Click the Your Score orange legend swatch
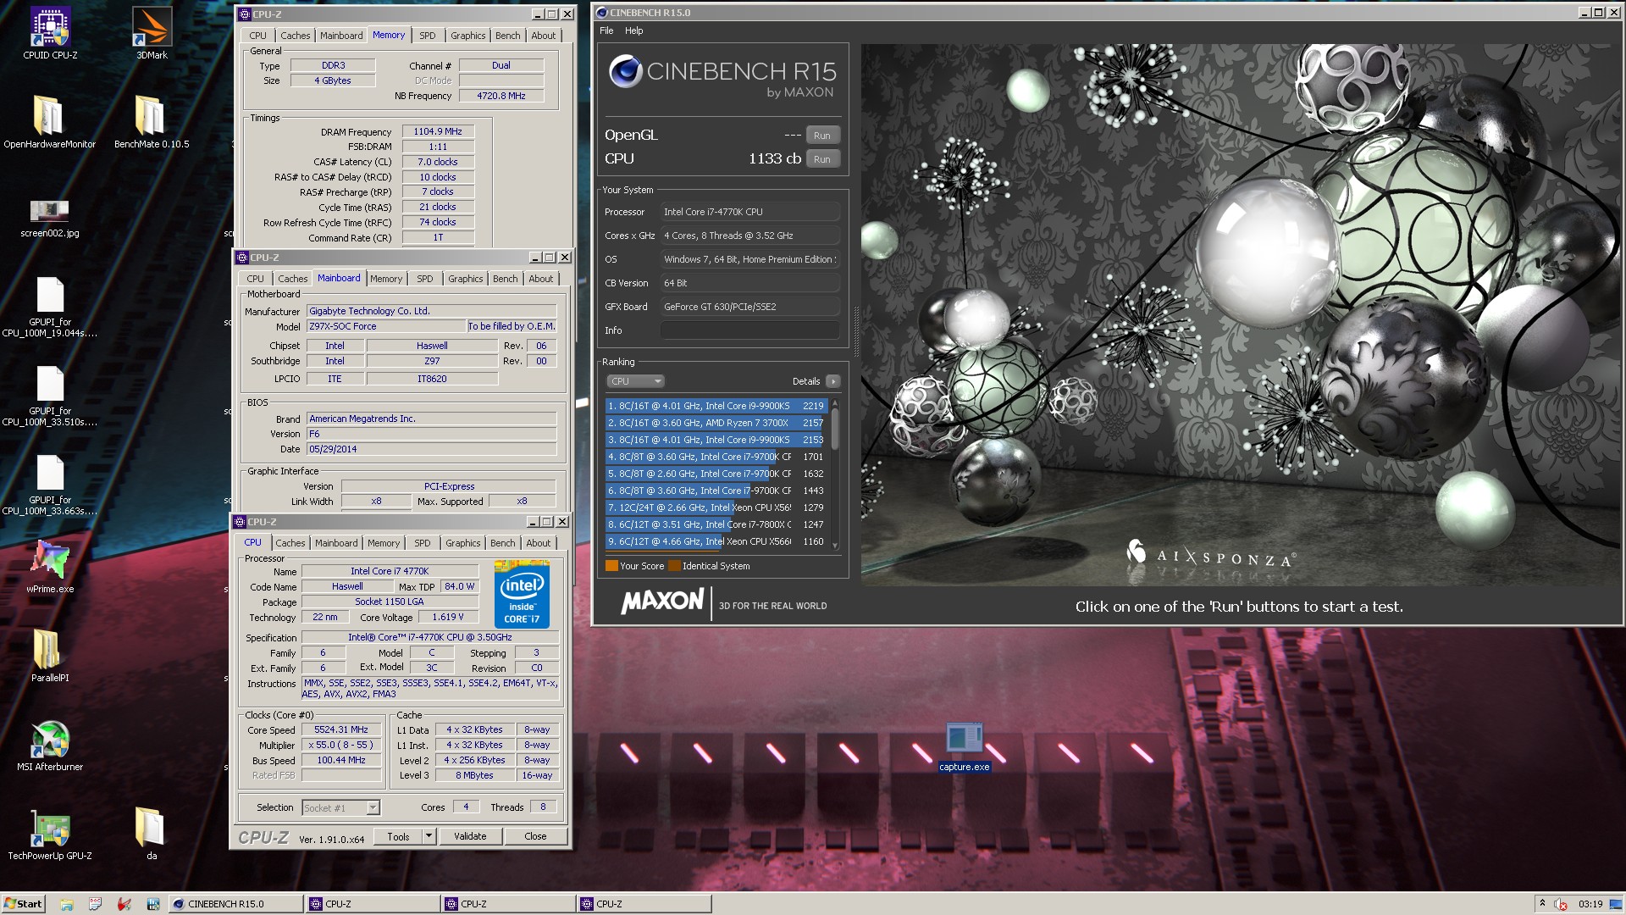The height and width of the screenshot is (915, 1626). coord(611,566)
